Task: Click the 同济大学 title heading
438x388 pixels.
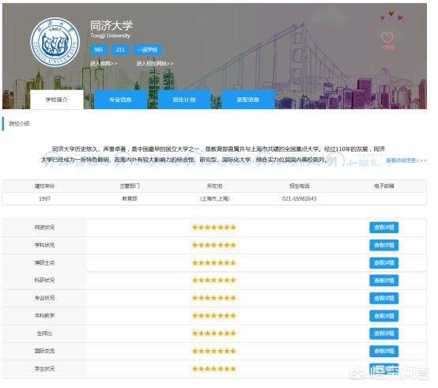Action: pyautogui.click(x=111, y=25)
